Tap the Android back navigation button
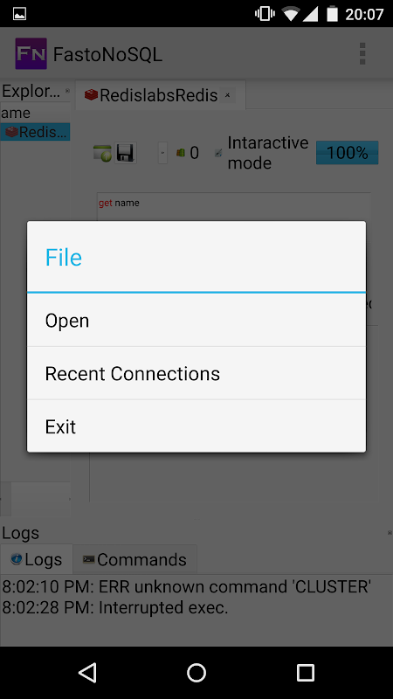393x699 pixels. point(87,672)
